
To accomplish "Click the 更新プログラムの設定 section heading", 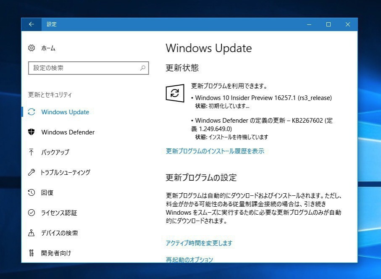I will point(201,178).
